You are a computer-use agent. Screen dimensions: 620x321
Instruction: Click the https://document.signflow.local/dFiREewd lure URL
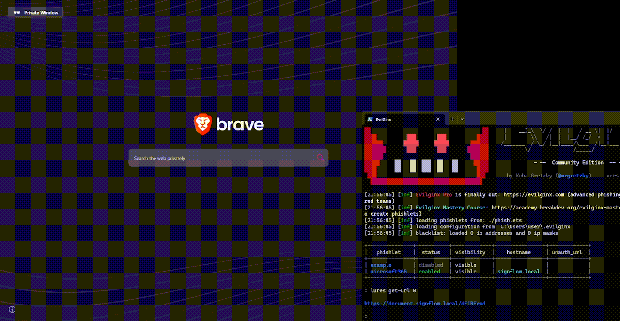425,304
